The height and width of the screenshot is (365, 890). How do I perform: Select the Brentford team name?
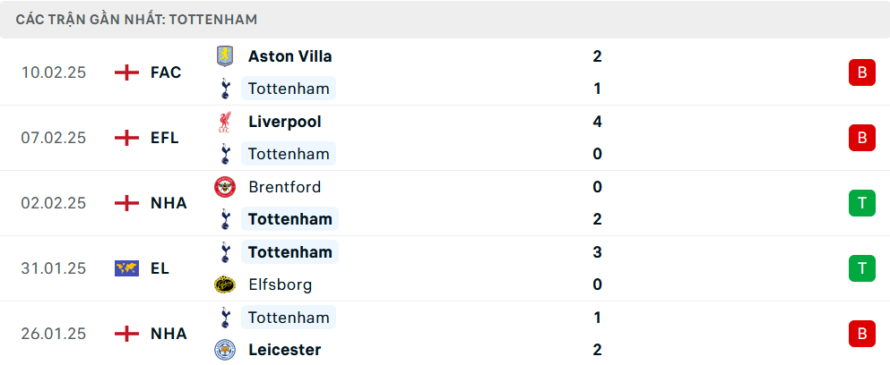(x=284, y=187)
